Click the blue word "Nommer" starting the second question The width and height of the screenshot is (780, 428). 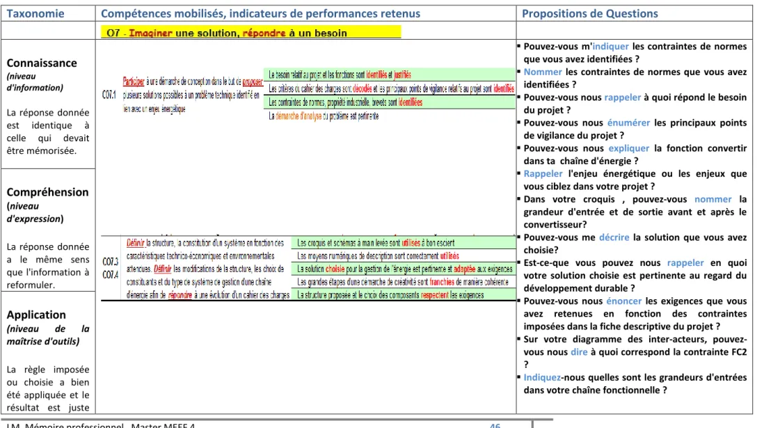[543, 72]
